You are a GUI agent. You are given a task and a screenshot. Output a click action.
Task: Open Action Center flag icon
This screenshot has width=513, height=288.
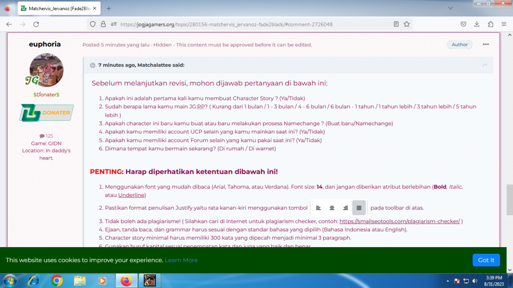457,281
